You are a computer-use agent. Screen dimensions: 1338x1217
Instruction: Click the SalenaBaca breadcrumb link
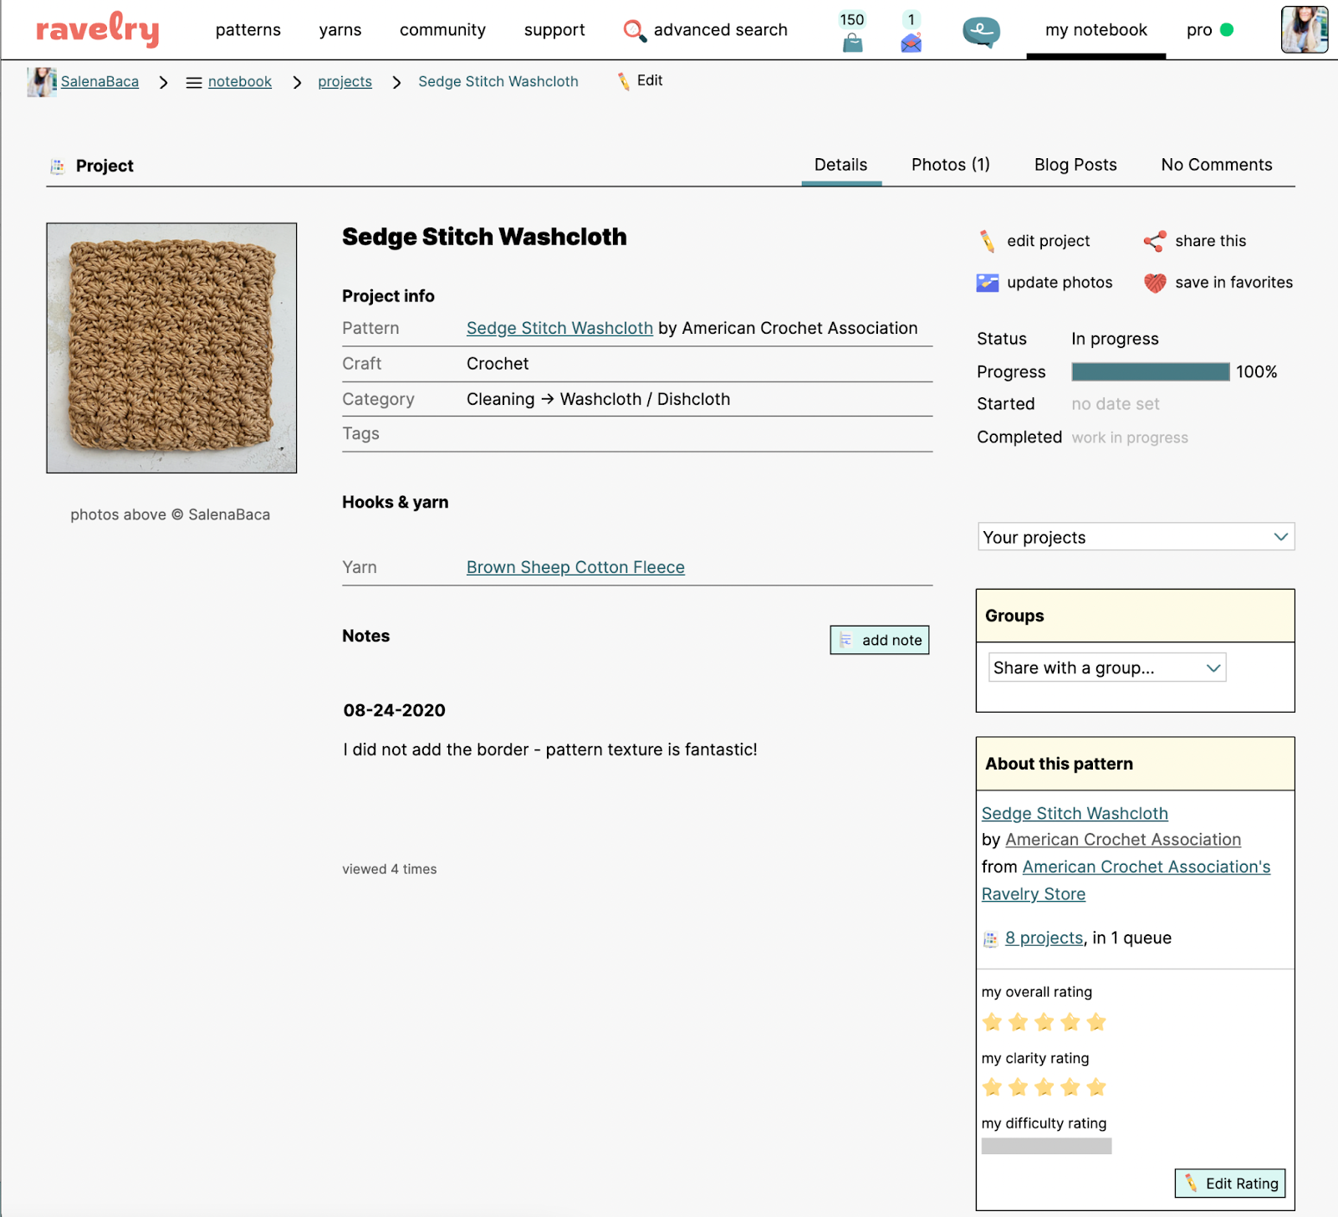[x=100, y=82]
